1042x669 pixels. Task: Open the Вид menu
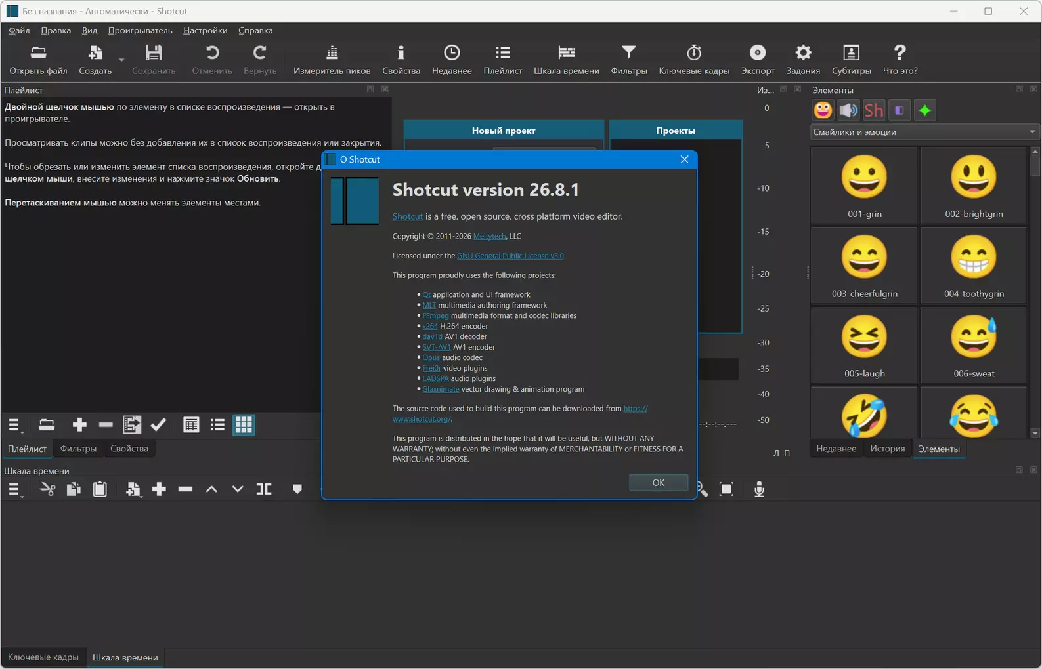click(89, 30)
